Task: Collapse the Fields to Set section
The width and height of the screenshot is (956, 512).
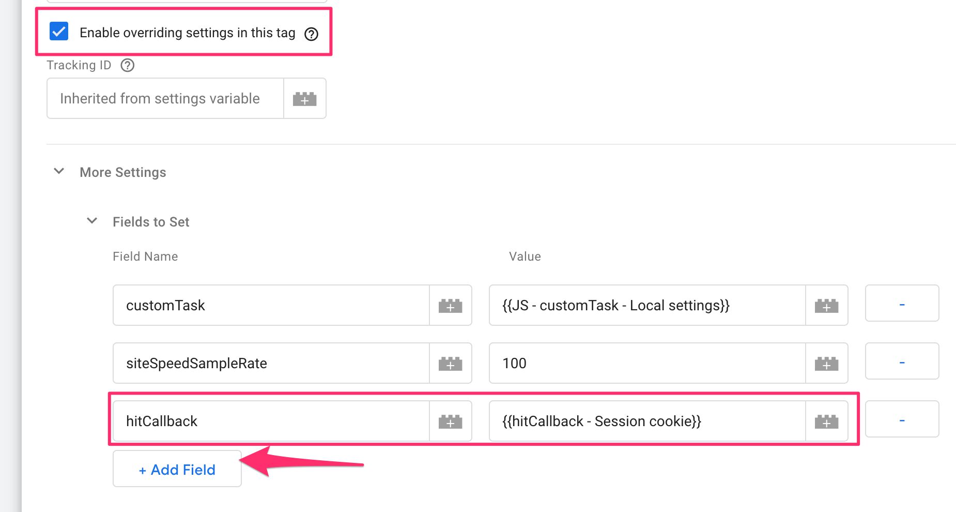Action: pos(92,221)
